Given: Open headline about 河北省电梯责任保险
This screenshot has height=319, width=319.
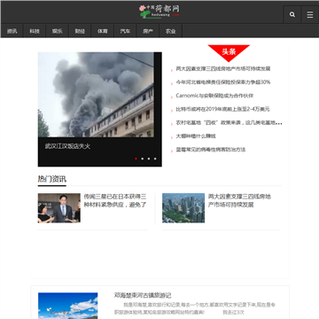Looking at the screenshot, I should tap(223, 82).
